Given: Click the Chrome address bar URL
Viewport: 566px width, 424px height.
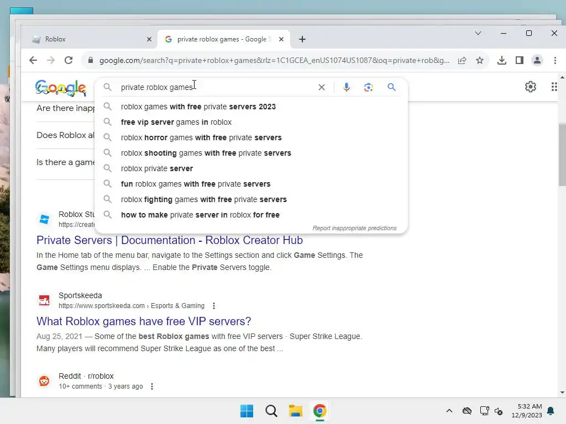Looking at the screenshot, I should (x=274, y=60).
